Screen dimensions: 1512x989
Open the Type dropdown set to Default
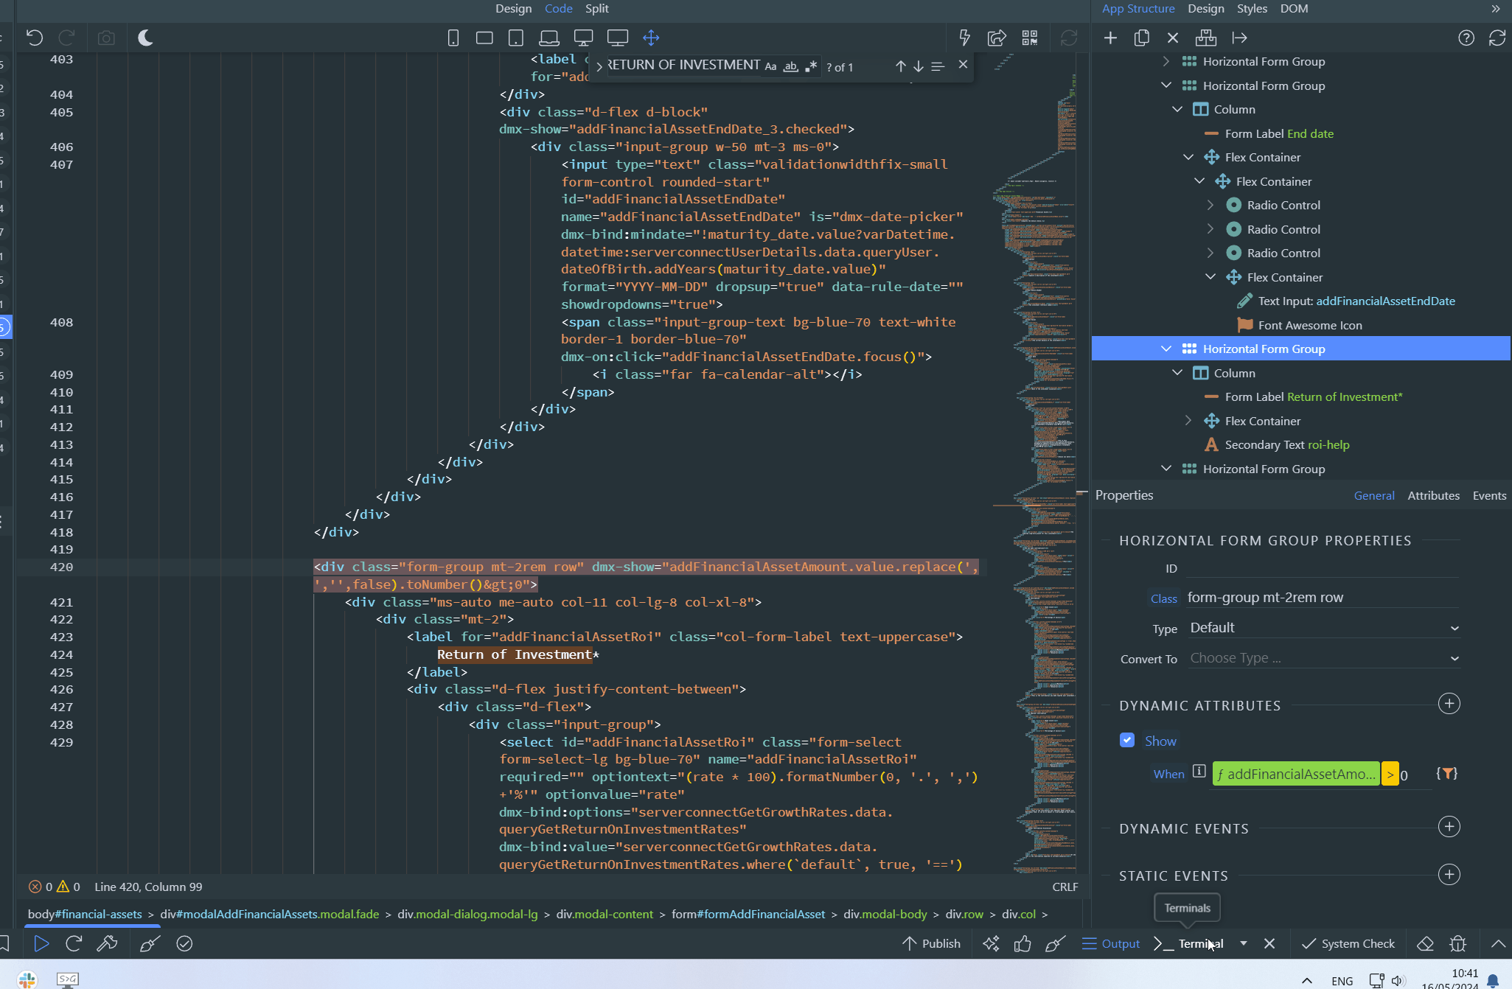tap(1324, 628)
